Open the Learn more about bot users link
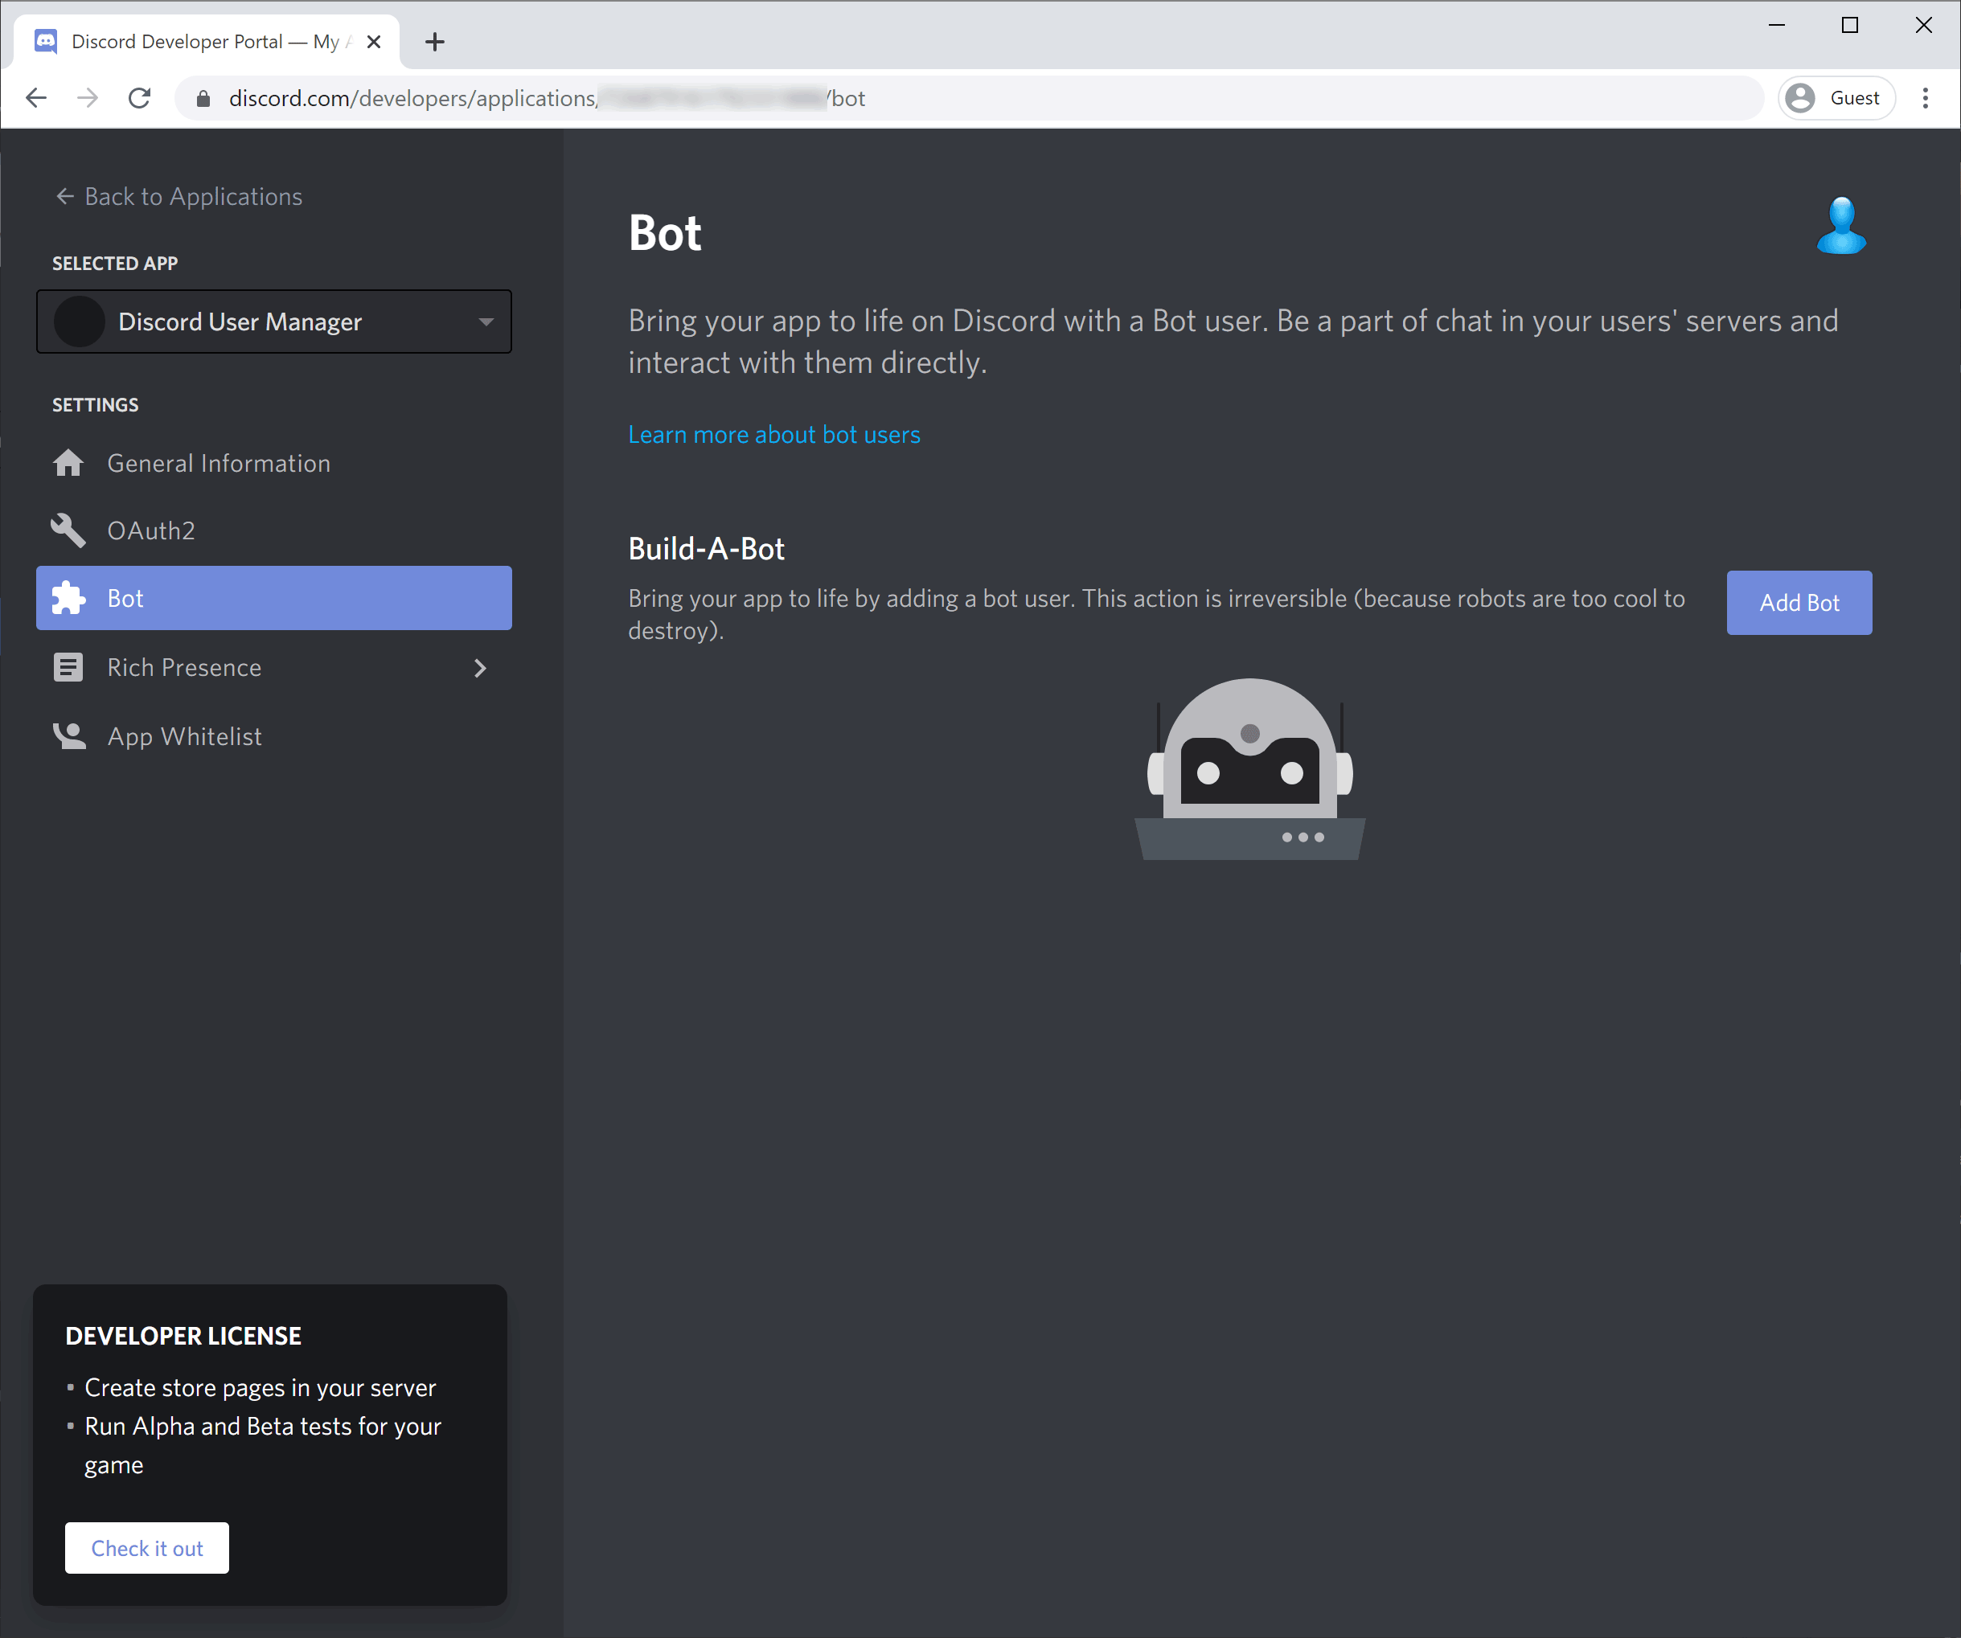Viewport: 1961px width, 1638px height. pyautogui.click(x=773, y=435)
